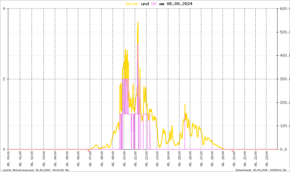Click the yellow 'Solar' word in the title
Image resolution: width=290 pixels, height=172 pixels.
pyautogui.click(x=132, y=4)
